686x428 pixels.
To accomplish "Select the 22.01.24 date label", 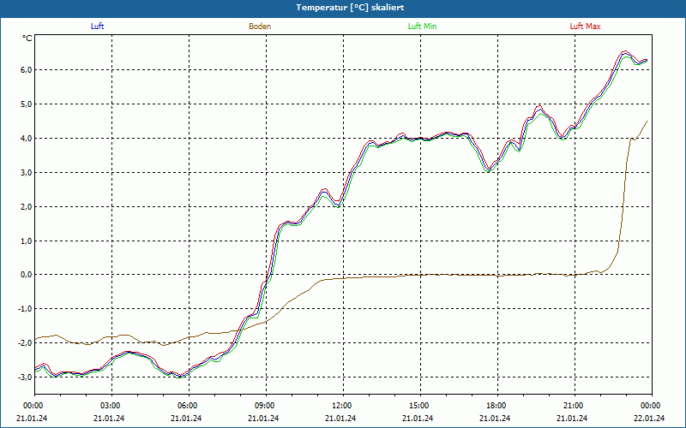I will point(649,419).
